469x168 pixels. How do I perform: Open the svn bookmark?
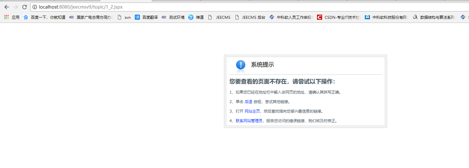point(124,17)
